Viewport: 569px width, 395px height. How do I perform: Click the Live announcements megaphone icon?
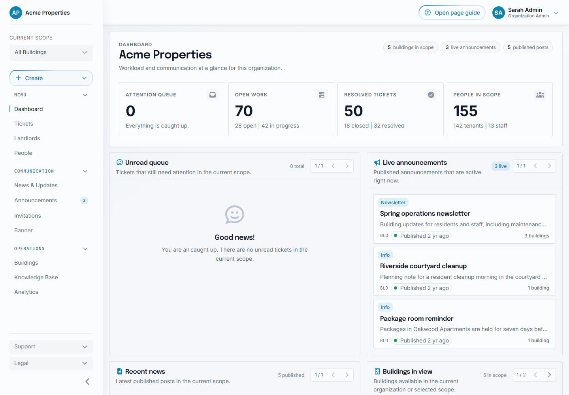[377, 162]
